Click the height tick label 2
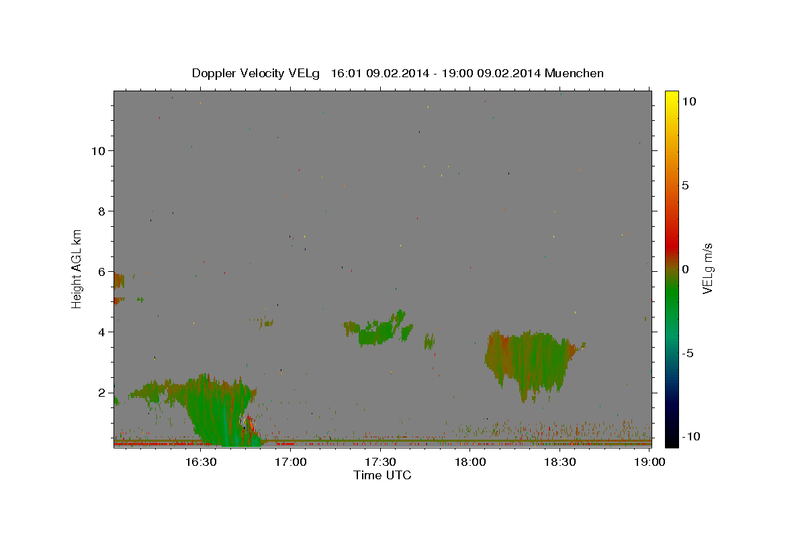 coord(102,392)
